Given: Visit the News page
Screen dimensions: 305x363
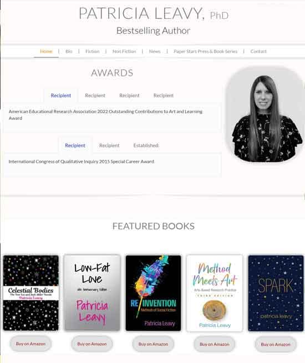Looking at the screenshot, I should pos(155,52).
